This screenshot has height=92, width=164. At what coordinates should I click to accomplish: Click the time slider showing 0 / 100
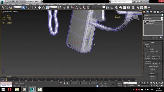tap(9, 77)
